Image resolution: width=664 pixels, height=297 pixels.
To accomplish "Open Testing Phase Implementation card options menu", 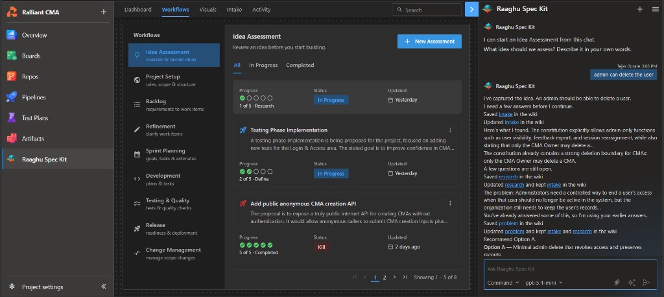I will click(x=450, y=130).
